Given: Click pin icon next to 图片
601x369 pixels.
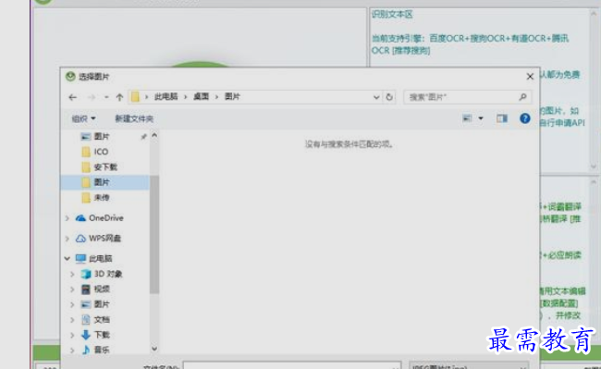Looking at the screenshot, I should (x=143, y=137).
